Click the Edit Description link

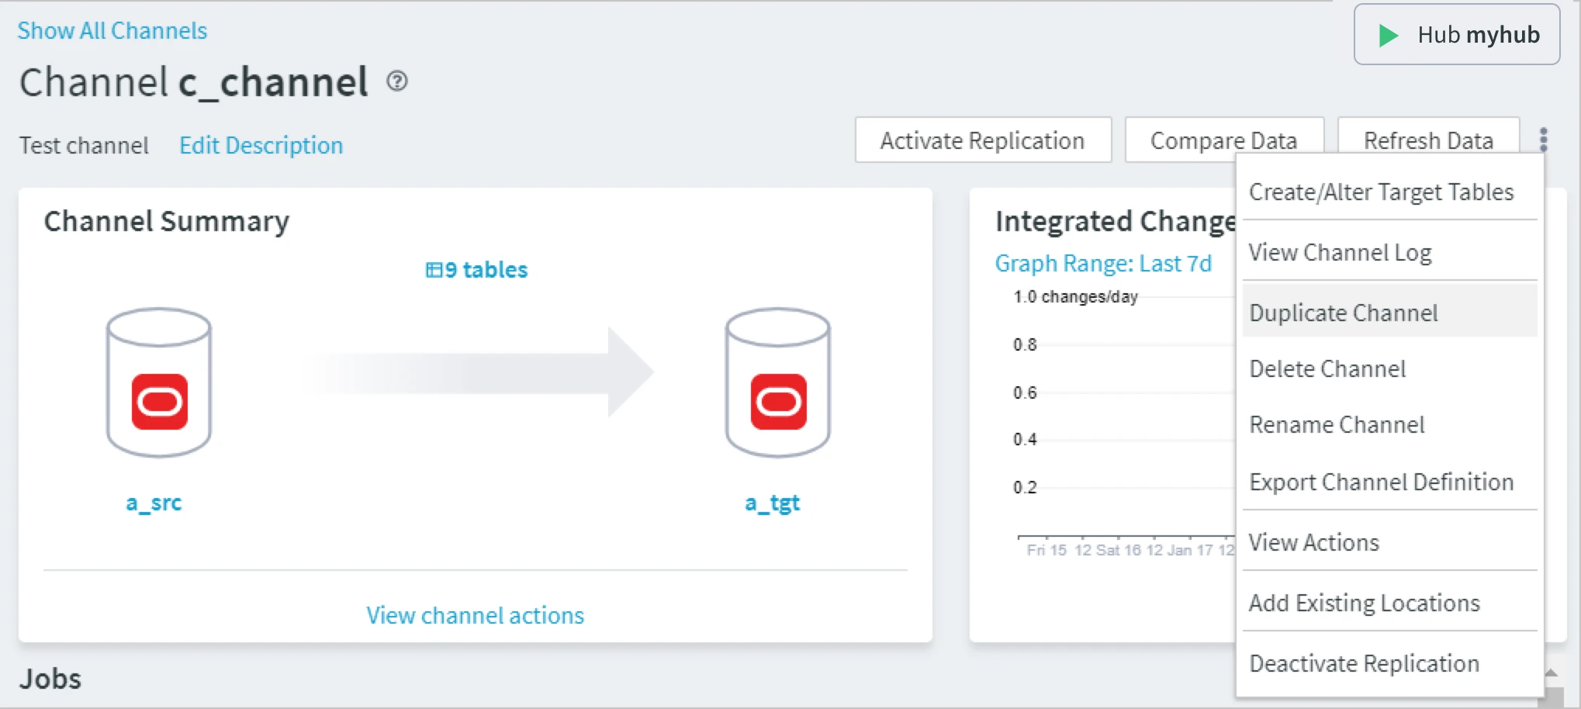(261, 145)
